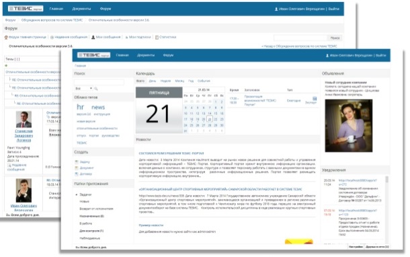Click the task icon under Создать

coord(77,162)
